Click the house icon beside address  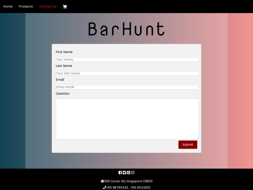point(102,181)
